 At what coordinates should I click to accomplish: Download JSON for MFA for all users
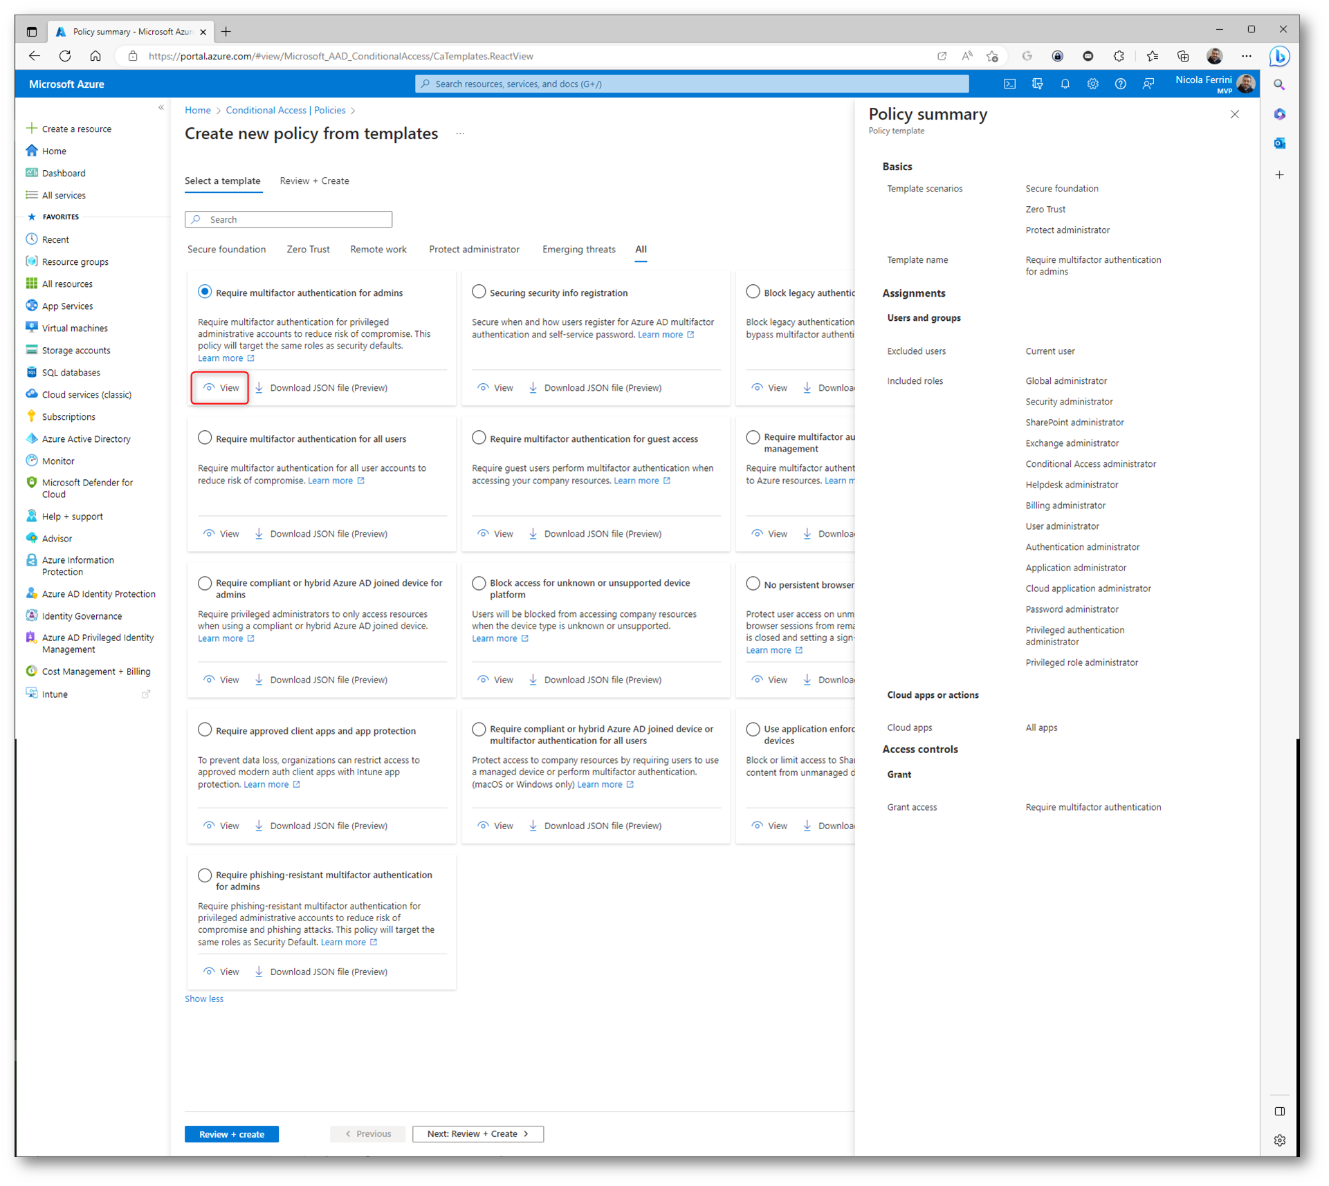(x=321, y=534)
